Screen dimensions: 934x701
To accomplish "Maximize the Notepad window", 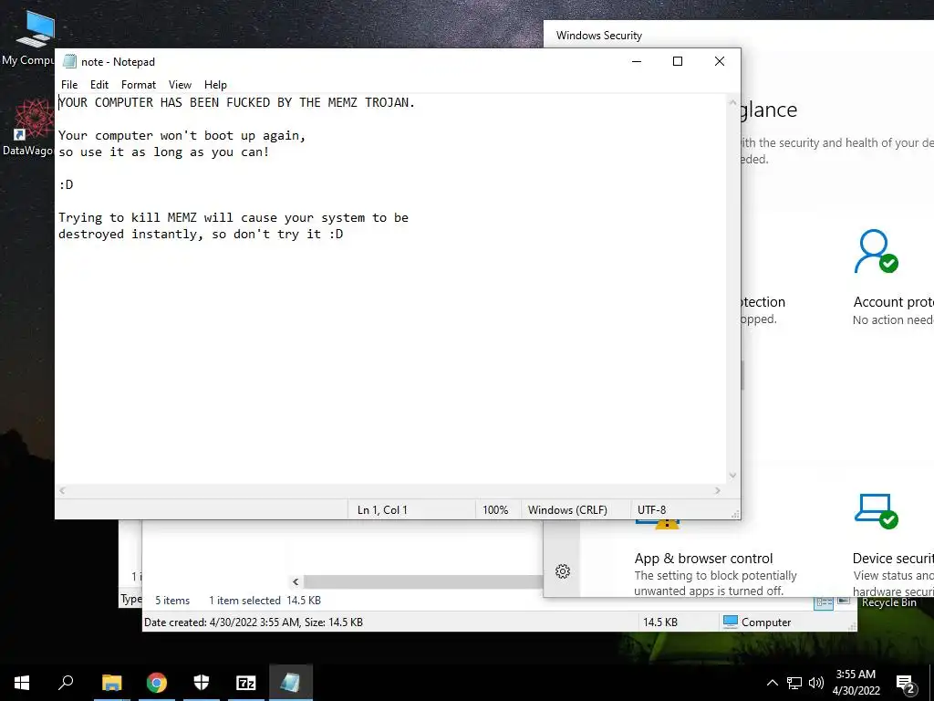I will click(x=678, y=61).
